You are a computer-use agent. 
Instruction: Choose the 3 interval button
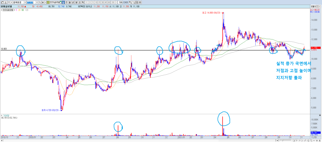[90, 2]
